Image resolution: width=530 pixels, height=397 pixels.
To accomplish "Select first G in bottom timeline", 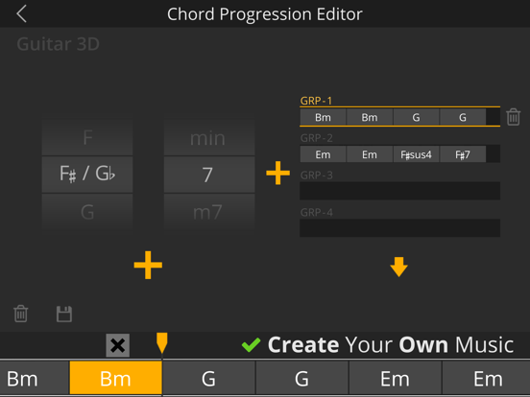I will pos(208,378).
